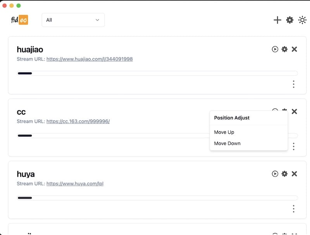The width and height of the screenshot is (310, 235).
Task: Click the huya stream progress bar
Action: point(157,198)
